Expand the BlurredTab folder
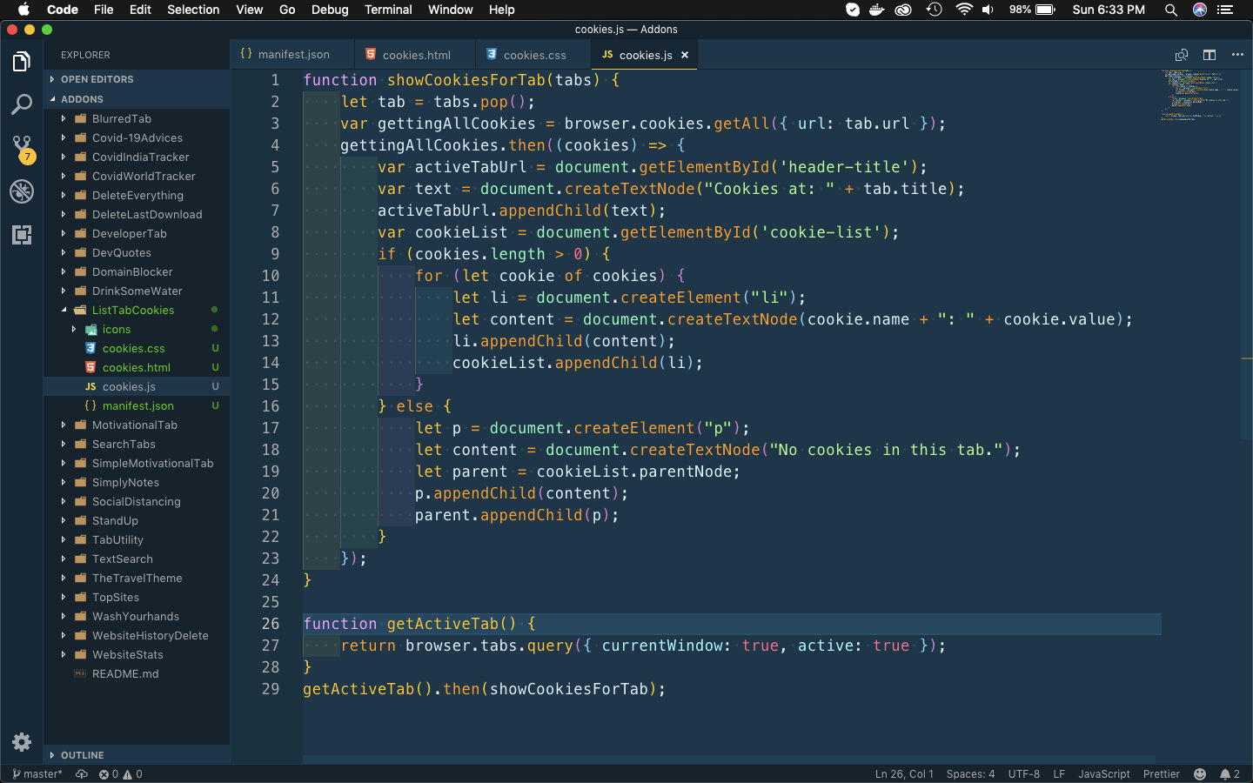The width and height of the screenshot is (1253, 783). 137,118
